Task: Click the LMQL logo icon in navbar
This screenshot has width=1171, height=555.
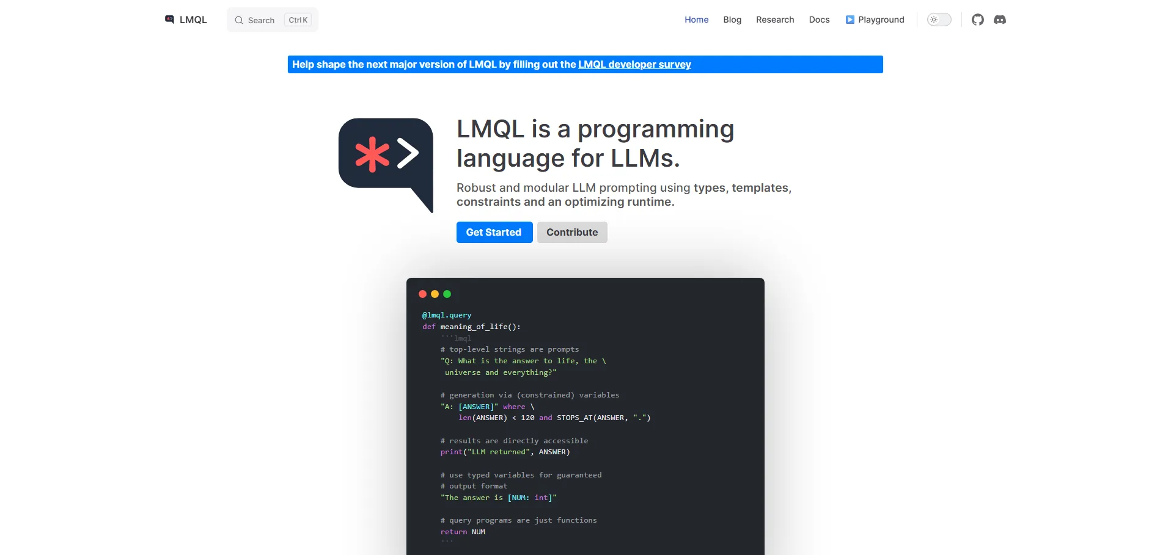Action: coord(169,20)
